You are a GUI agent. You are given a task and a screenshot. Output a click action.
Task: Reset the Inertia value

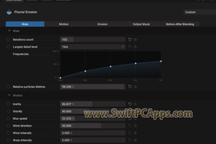tap(130, 104)
